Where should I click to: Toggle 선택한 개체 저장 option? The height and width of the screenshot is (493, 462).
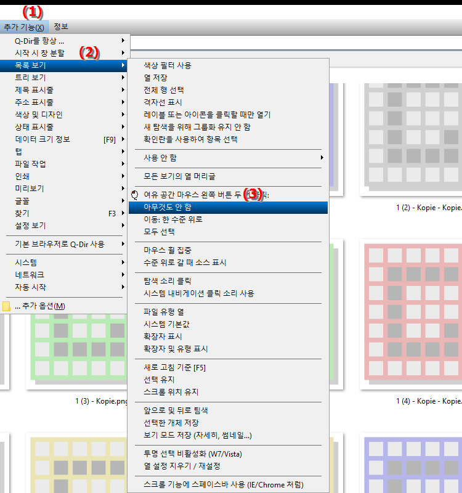pos(228,423)
